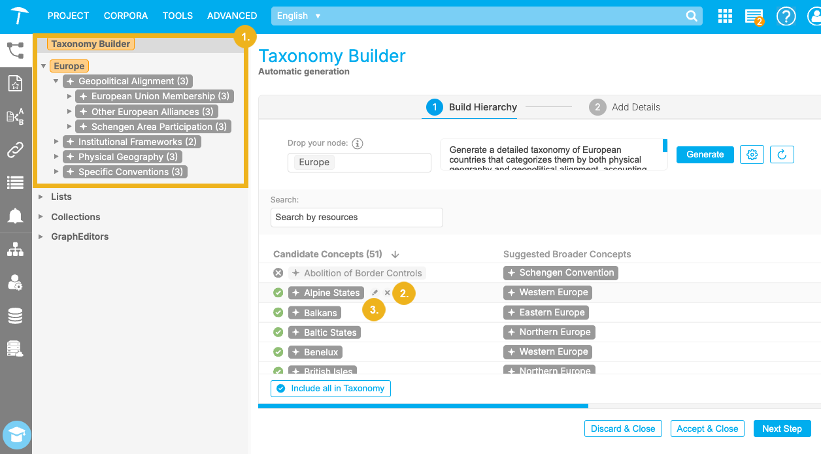Switch to the Add Details step tab
Screen dimensions: 821x454
tap(624, 107)
